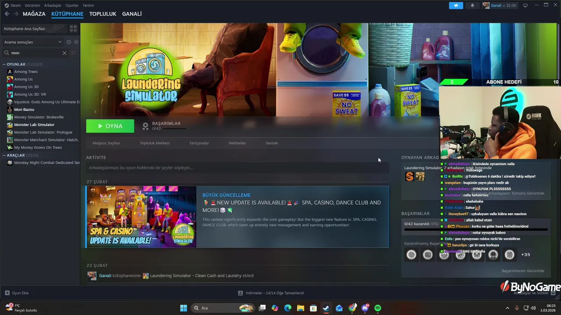
Task: Open advanced filter options icon next to search
Action: pos(73,53)
